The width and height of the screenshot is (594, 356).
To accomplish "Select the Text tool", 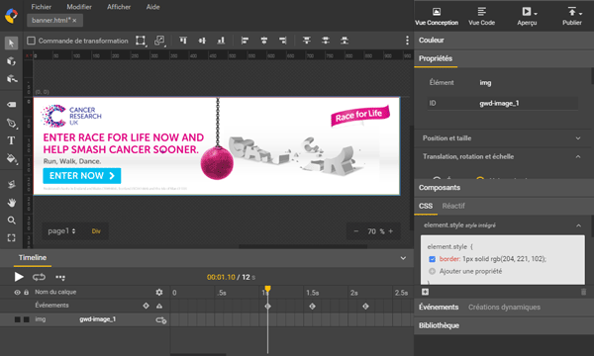I will pos(11,140).
